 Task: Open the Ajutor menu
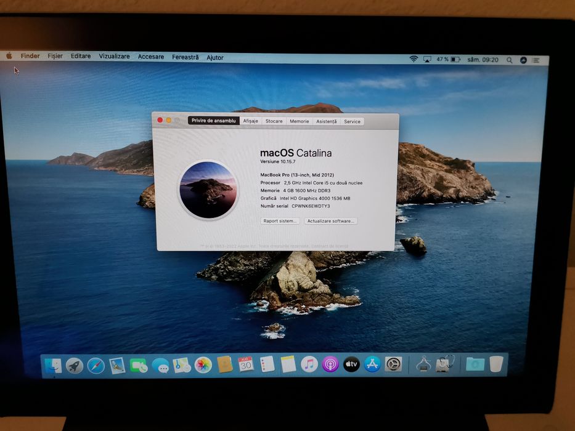(x=215, y=57)
